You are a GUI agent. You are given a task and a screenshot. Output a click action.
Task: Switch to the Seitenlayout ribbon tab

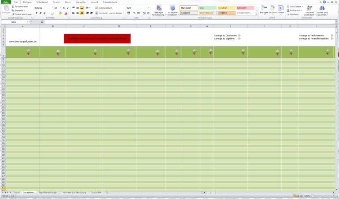coord(42,2)
